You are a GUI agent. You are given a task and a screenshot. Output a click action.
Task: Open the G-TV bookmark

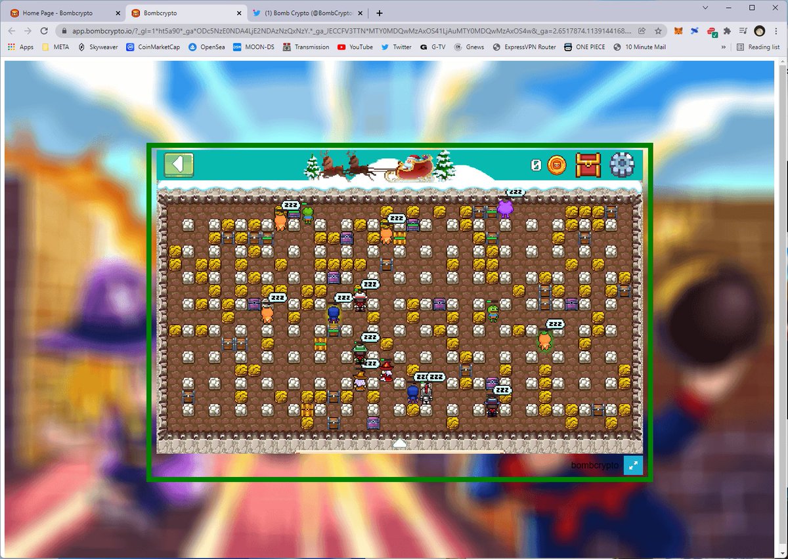click(x=433, y=47)
